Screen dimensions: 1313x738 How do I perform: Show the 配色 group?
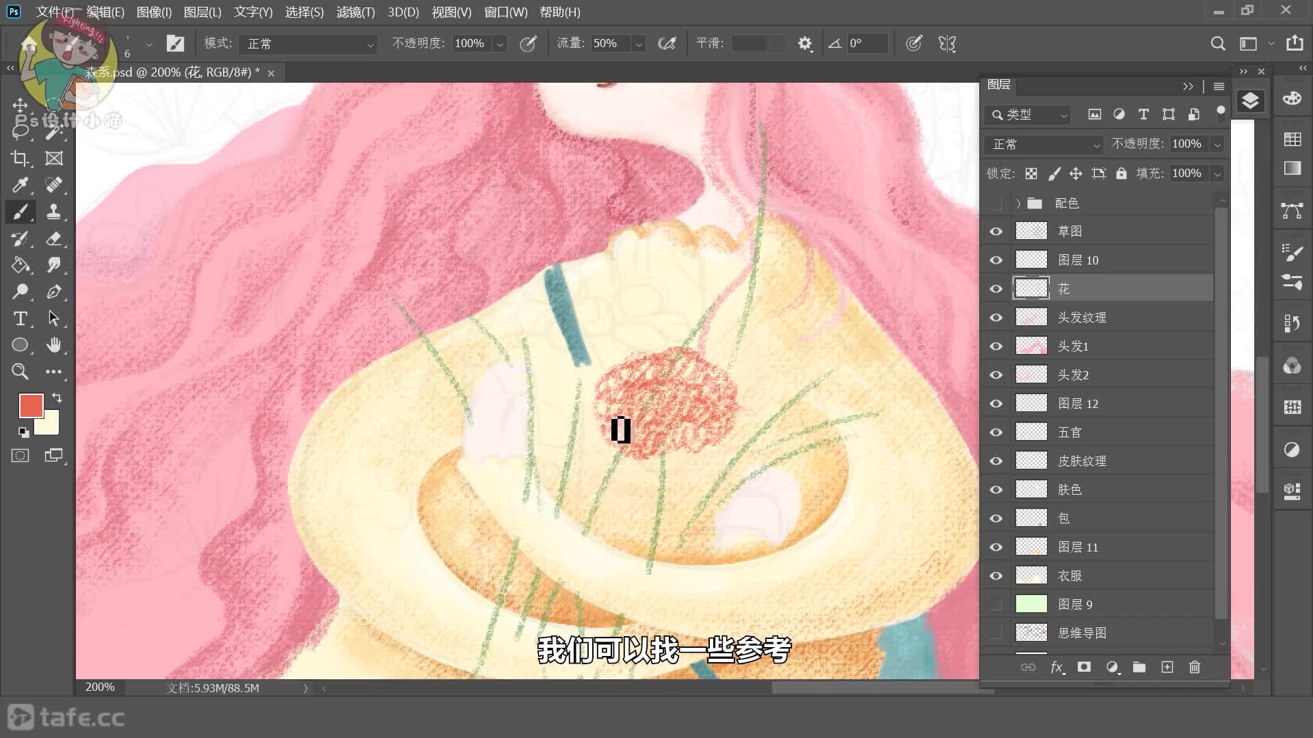pyautogui.click(x=996, y=203)
